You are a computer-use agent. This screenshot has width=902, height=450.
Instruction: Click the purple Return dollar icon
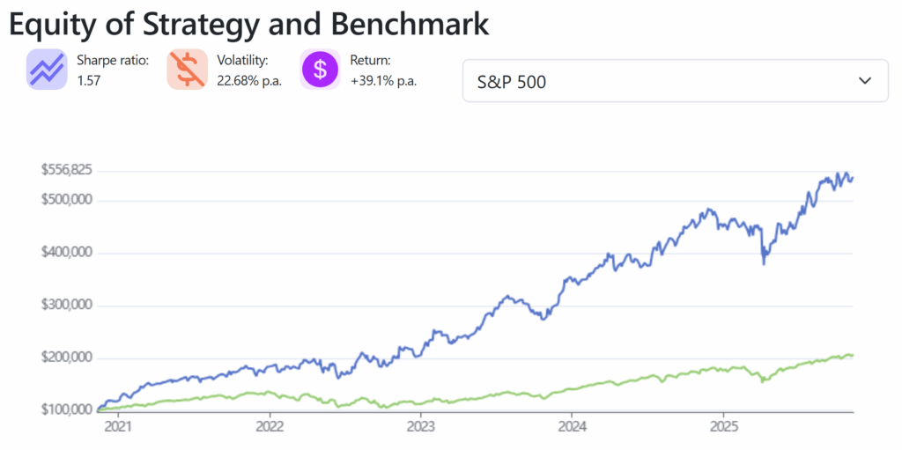click(320, 70)
